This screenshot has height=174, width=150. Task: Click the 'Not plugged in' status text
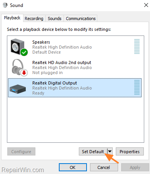click(47, 73)
